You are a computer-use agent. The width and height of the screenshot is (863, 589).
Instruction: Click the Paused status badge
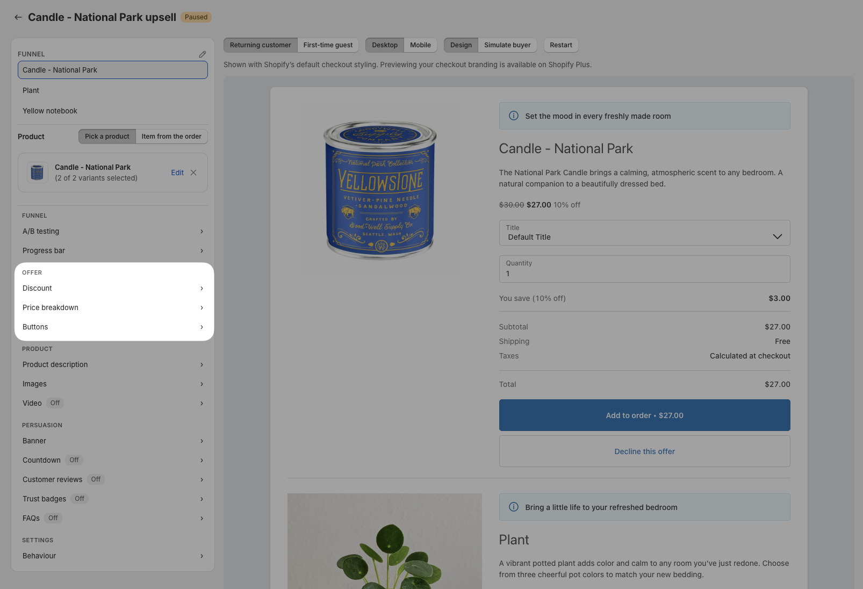[x=196, y=17]
